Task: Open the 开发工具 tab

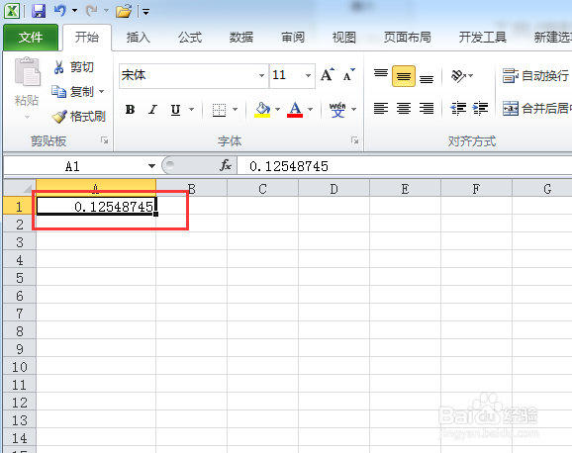Action: [x=482, y=38]
